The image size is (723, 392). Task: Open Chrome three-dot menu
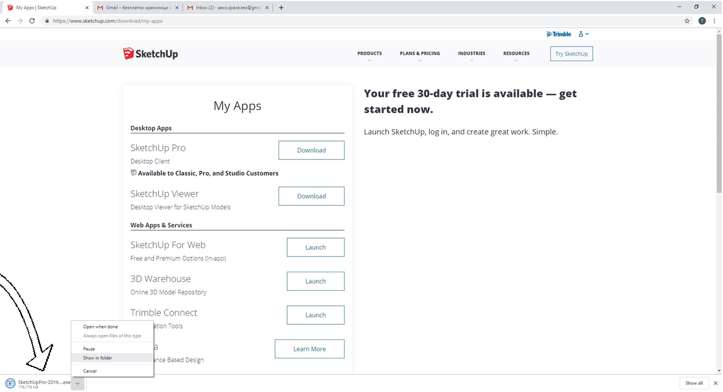click(x=714, y=21)
